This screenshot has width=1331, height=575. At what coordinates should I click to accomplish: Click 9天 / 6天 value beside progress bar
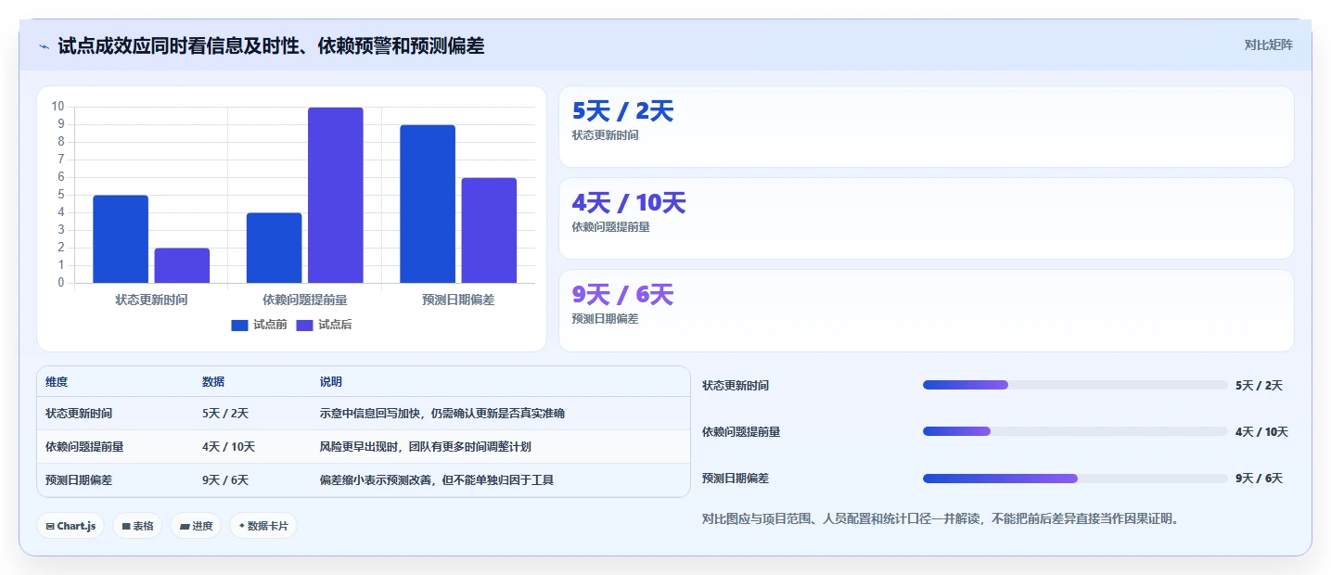(x=1259, y=479)
